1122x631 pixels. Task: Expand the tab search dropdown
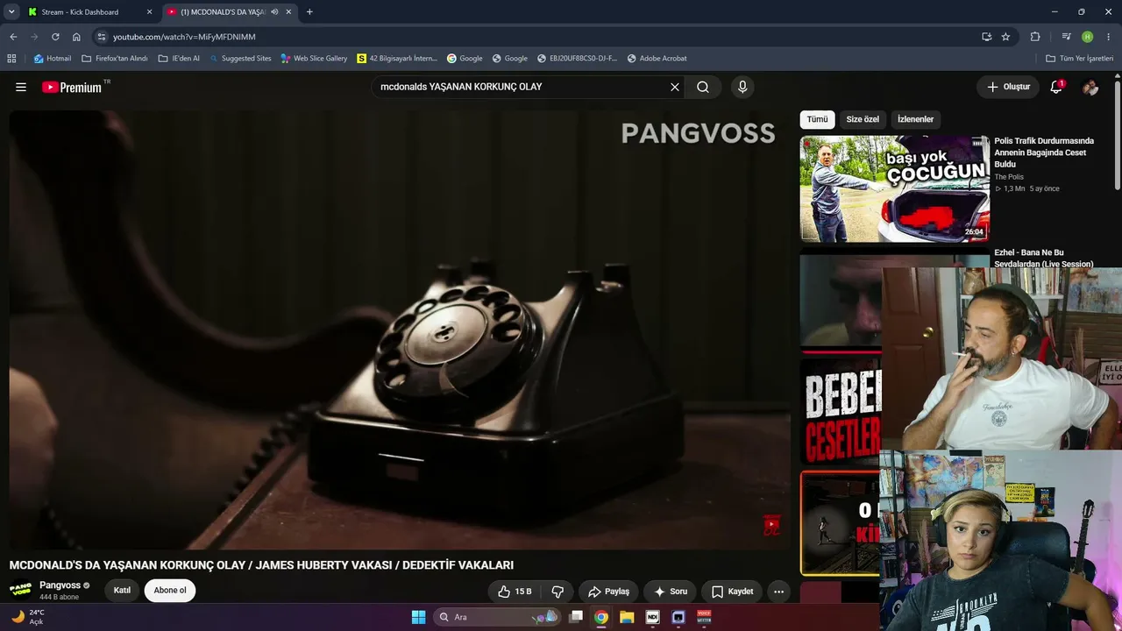[x=11, y=12]
